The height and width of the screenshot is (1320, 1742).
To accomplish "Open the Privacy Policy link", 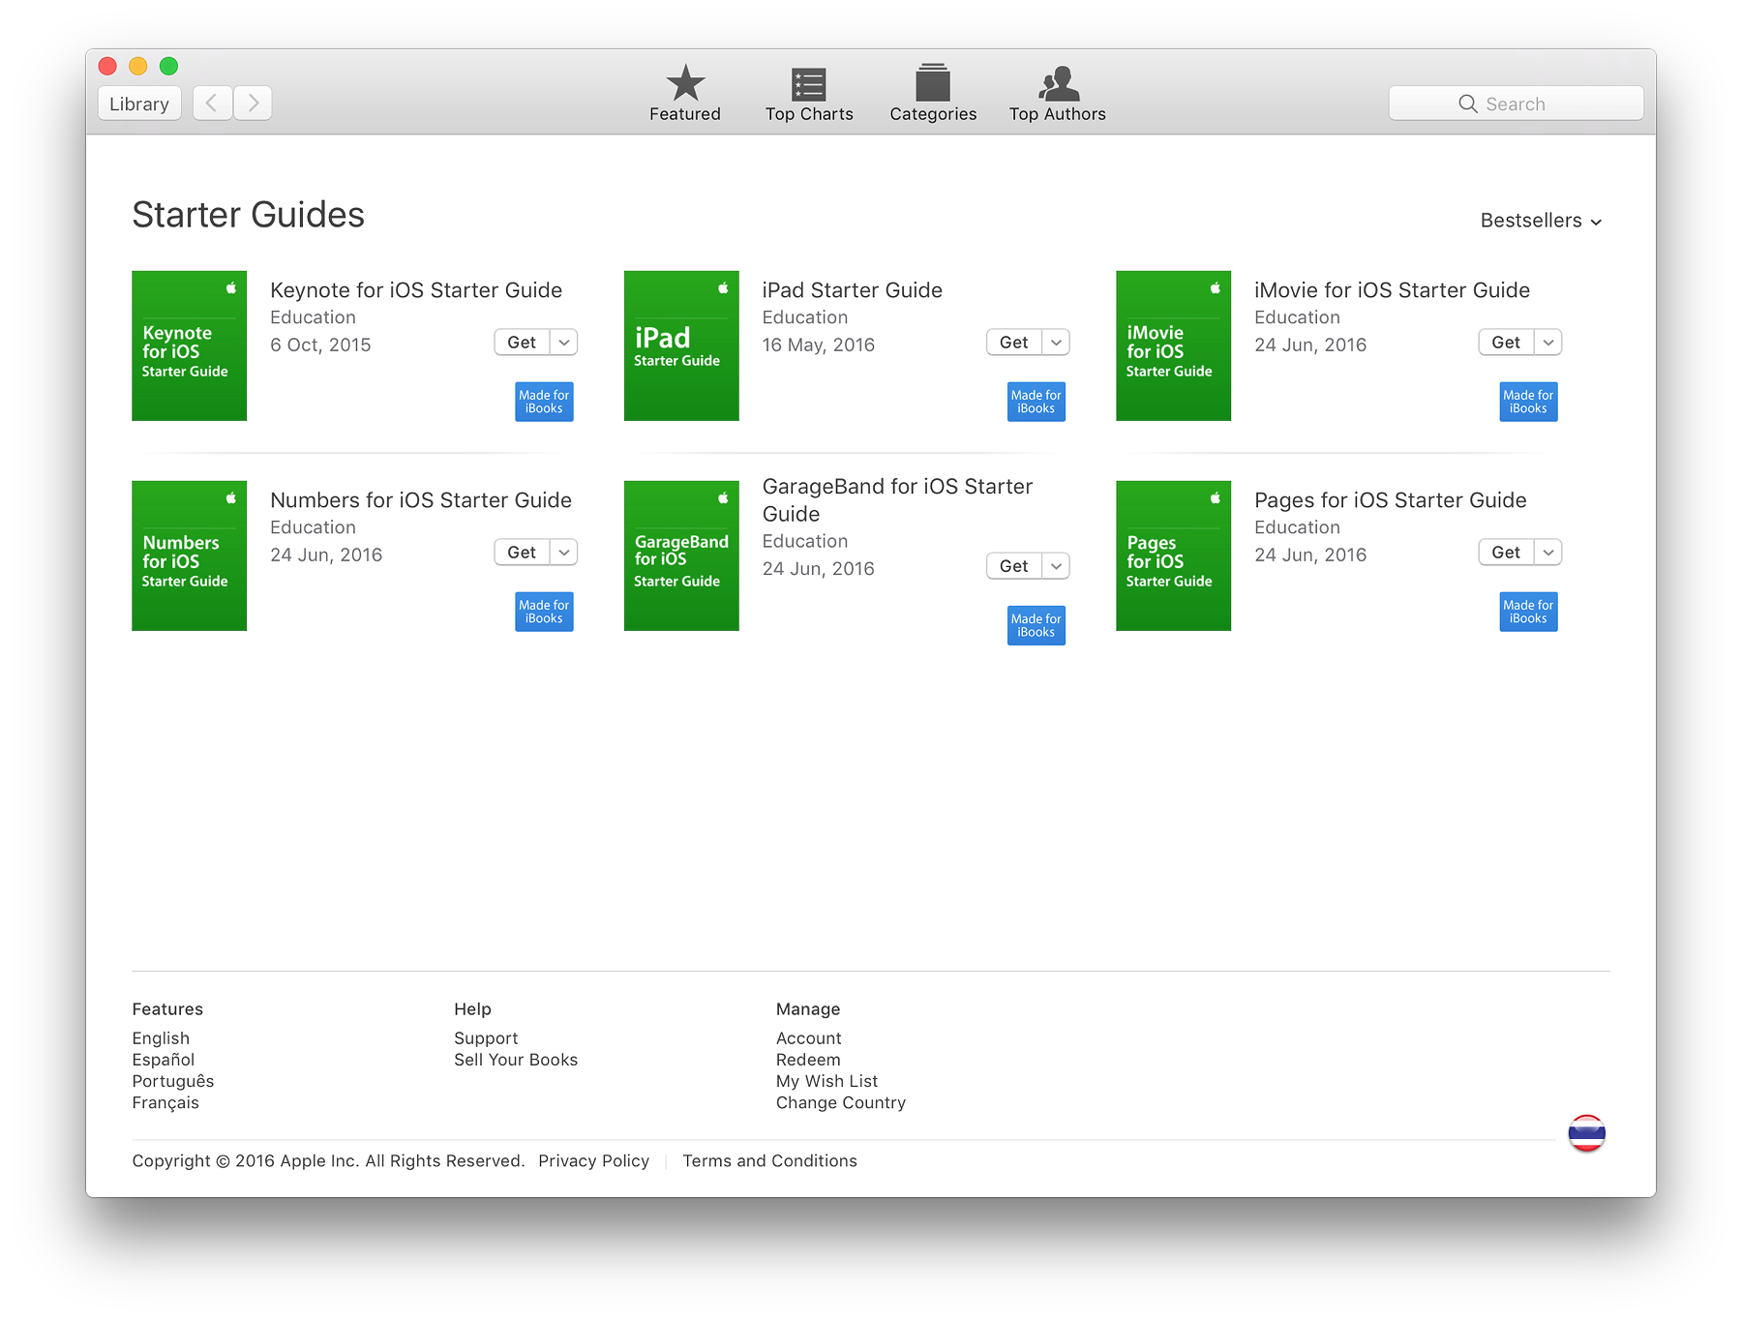I will (x=594, y=1161).
